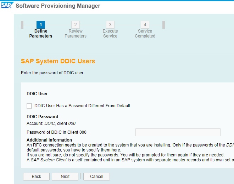Click the 'A SAP System Client' sentence

point(130,160)
